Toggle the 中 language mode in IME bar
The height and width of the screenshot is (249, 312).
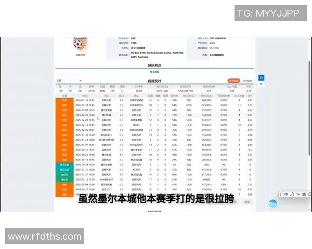point(286,195)
